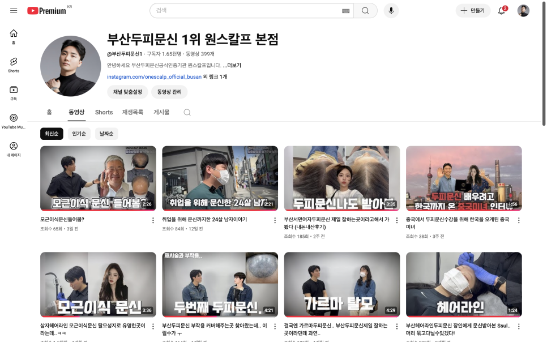This screenshot has width=547, height=342.
Task: Open title 부산서면여자두피문신 제일 잘하는곳
Action: pos(336,223)
